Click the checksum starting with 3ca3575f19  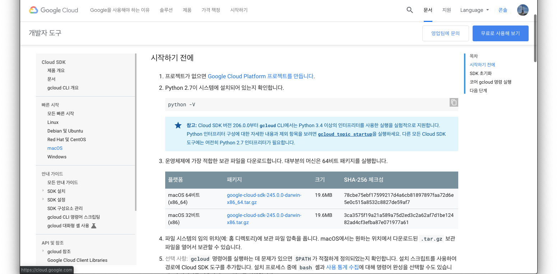pyautogui.click(x=399, y=219)
